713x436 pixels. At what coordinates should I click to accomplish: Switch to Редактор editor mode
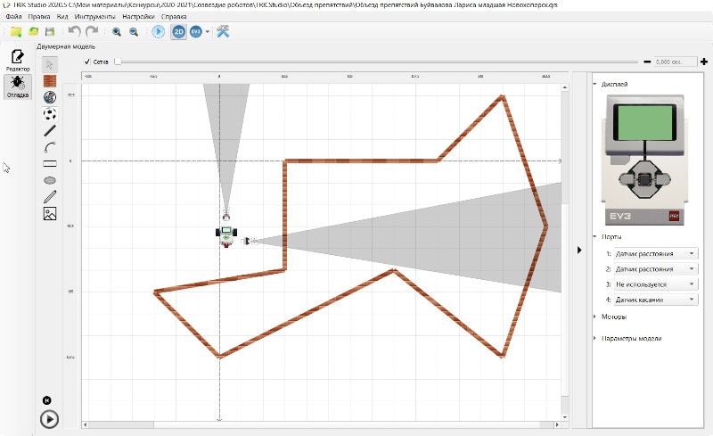(17, 60)
